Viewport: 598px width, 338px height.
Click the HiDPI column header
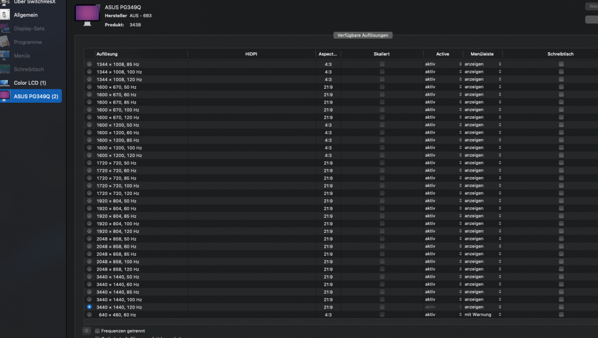251,54
